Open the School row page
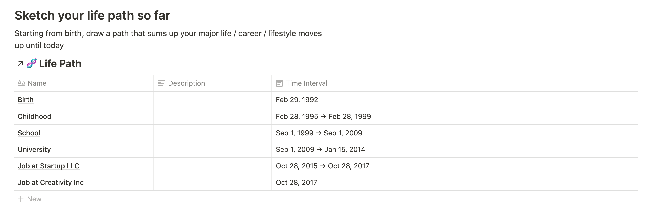655x222 pixels. pos(29,133)
